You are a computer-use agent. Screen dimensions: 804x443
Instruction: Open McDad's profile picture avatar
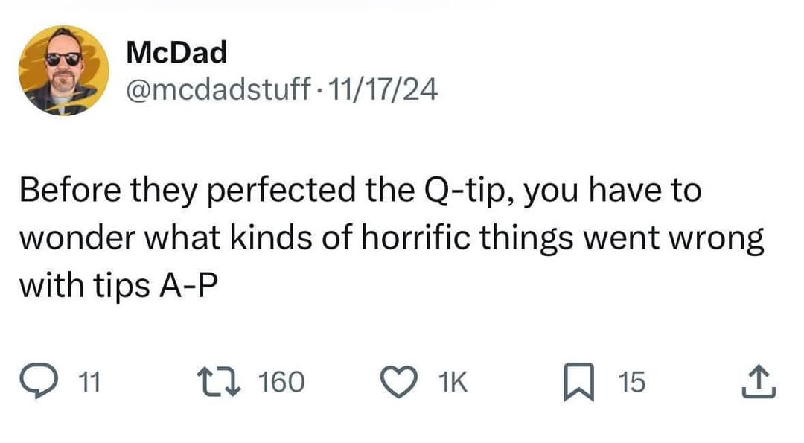pyautogui.click(x=63, y=71)
